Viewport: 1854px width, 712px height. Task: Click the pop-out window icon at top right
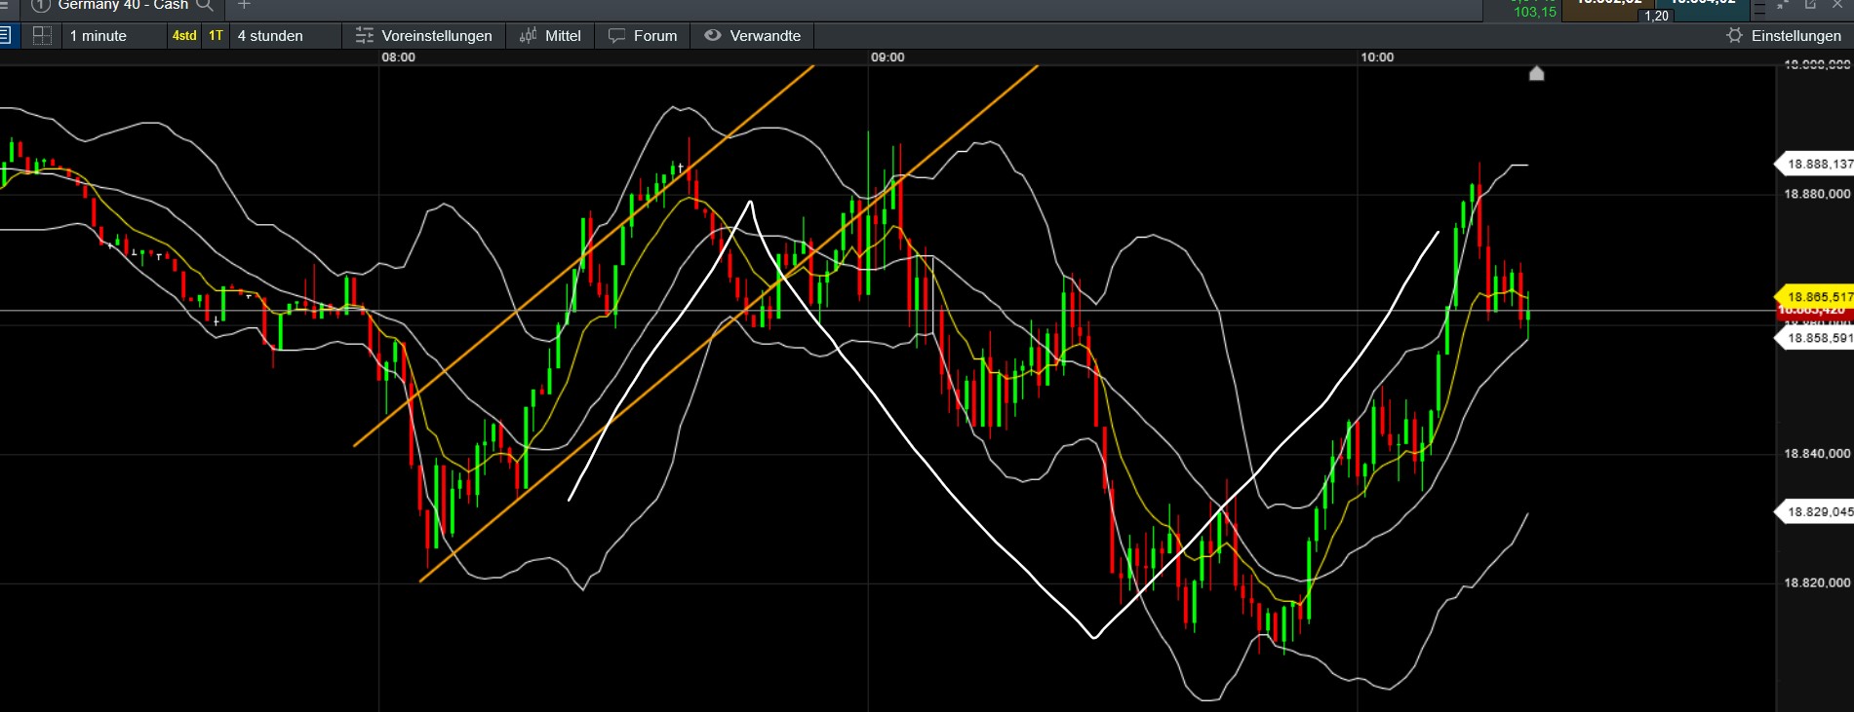(x=1810, y=5)
